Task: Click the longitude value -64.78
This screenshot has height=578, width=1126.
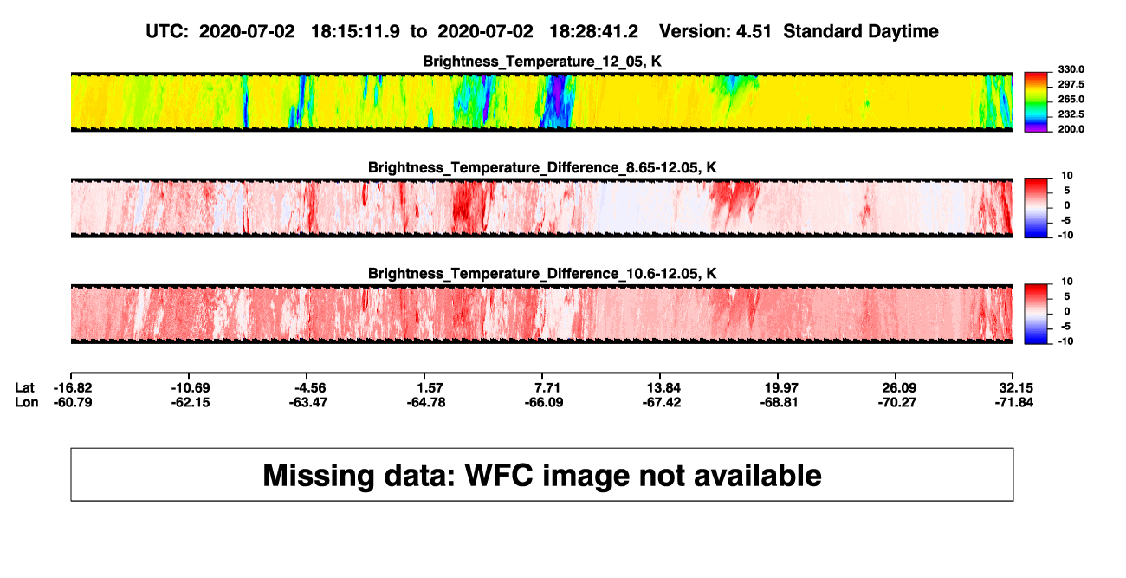Action: click(x=424, y=402)
